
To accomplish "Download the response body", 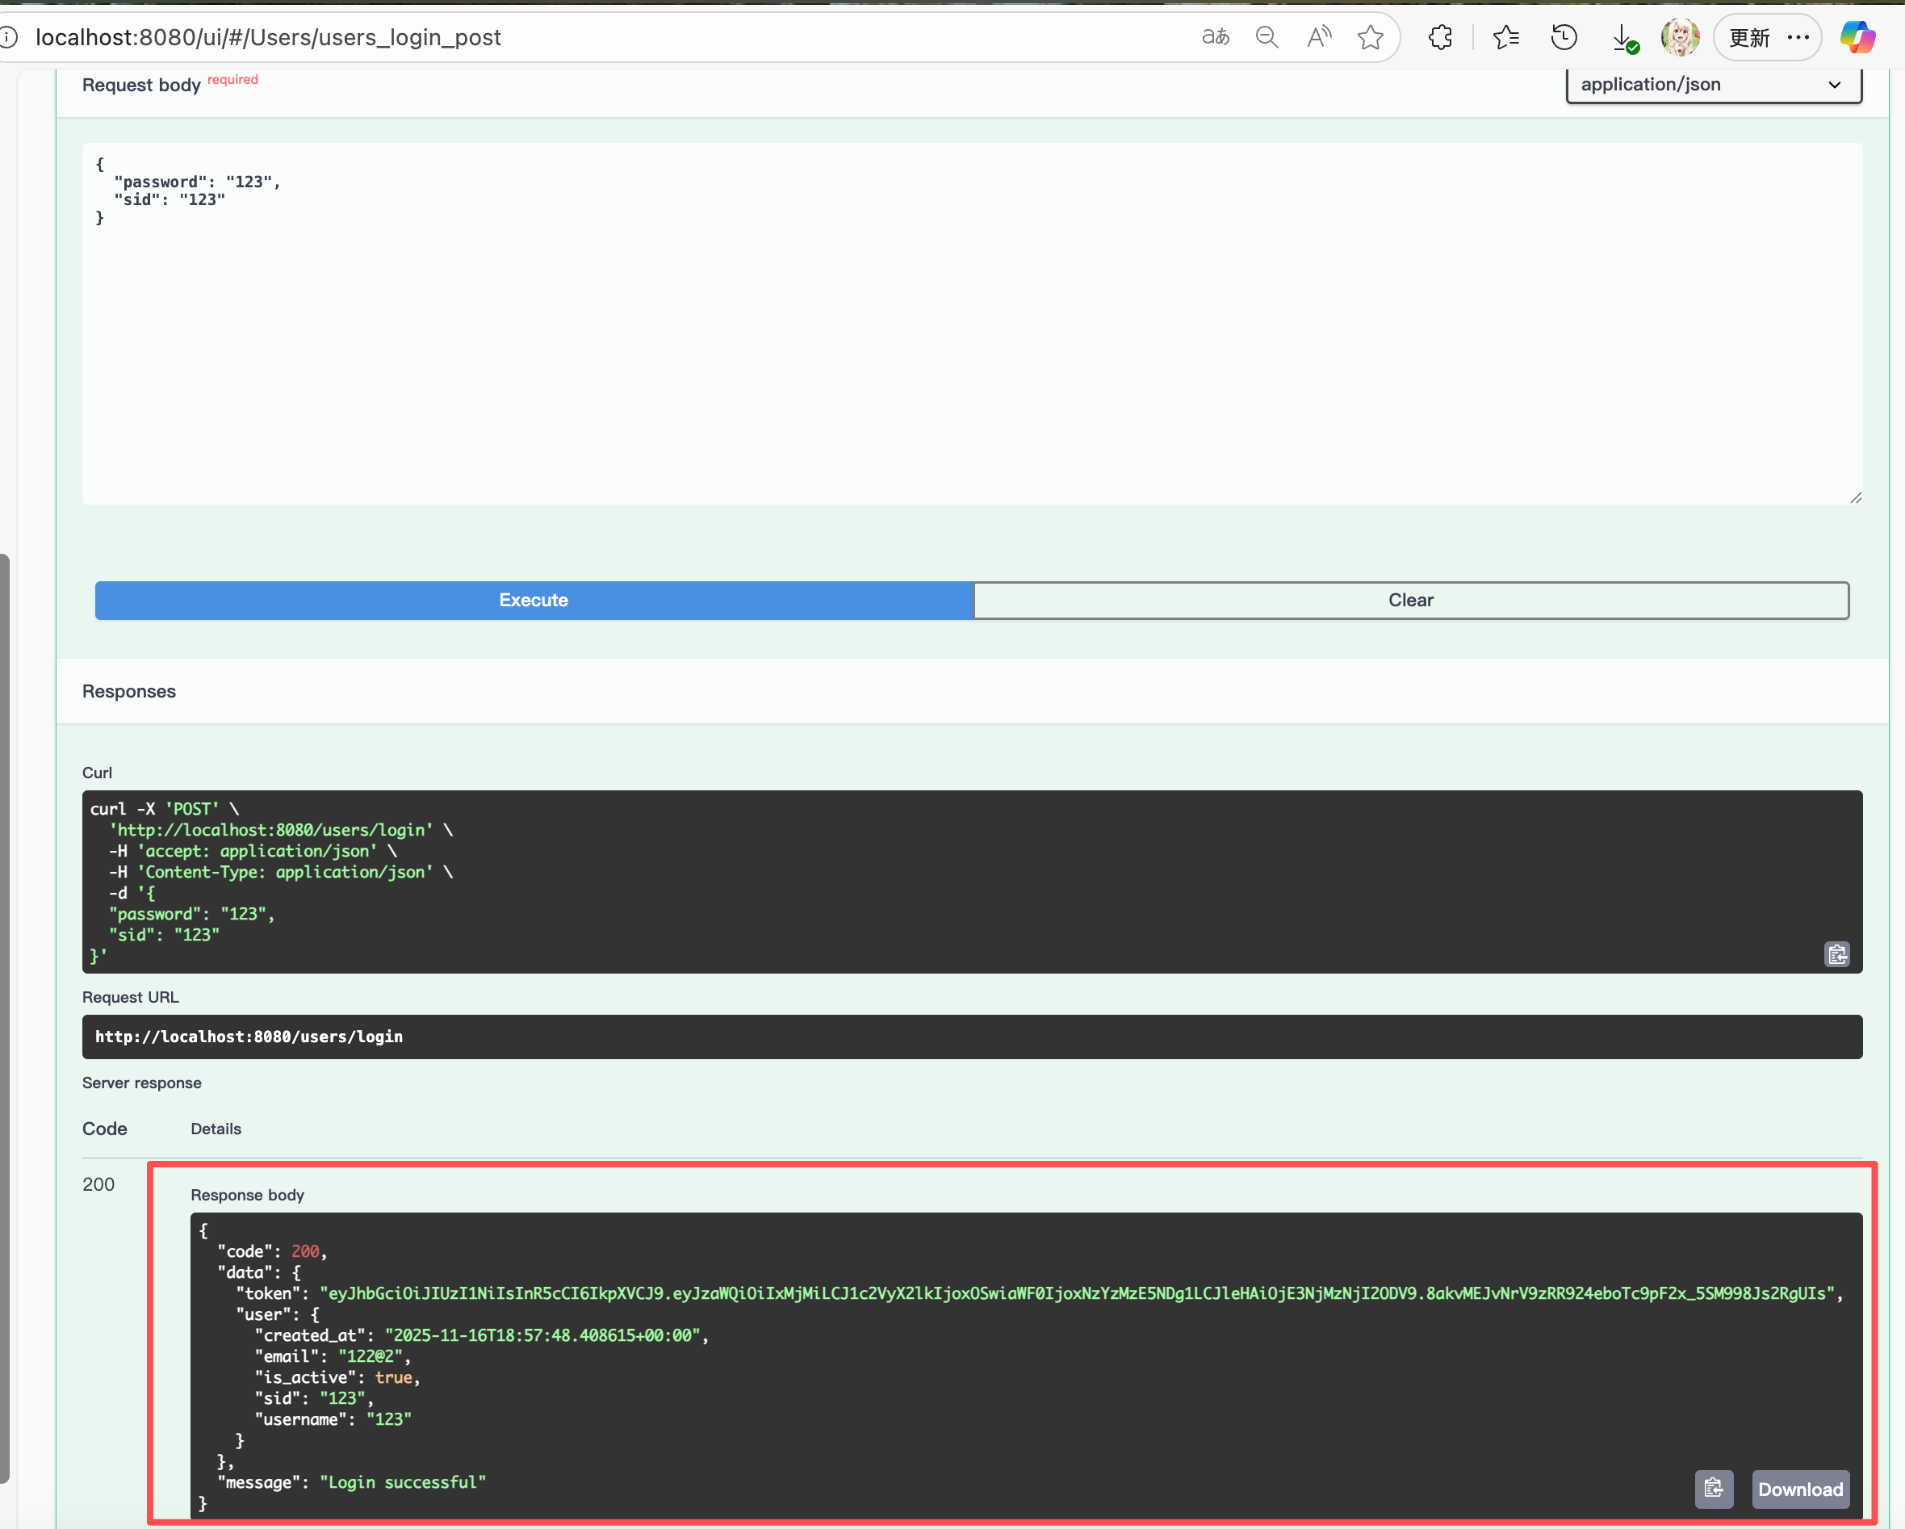I will click(1800, 1489).
